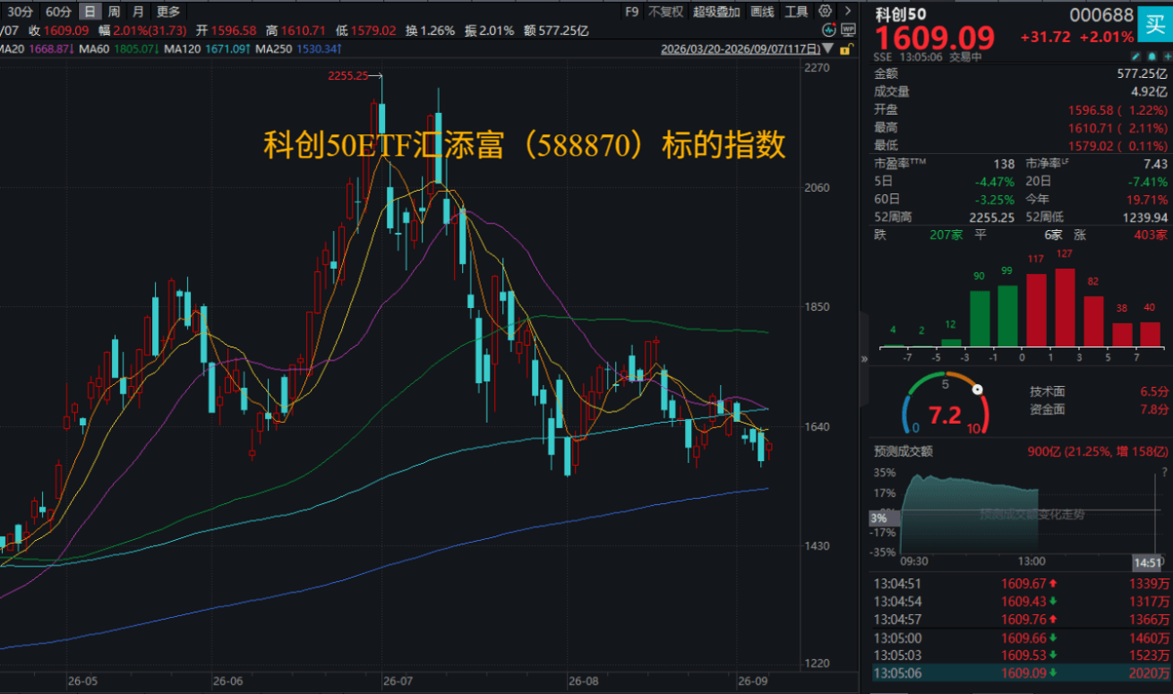1173x694 pixels.
Task: Click the 今年 return 19.71%
Action: click(1147, 200)
